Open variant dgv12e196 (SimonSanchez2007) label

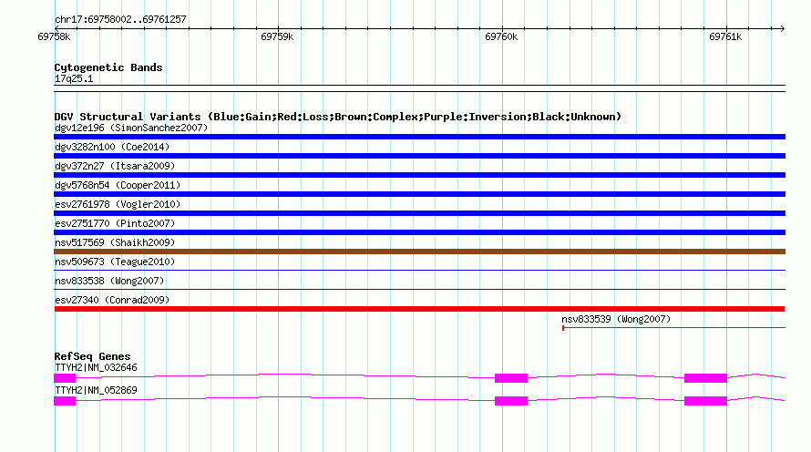coord(131,128)
